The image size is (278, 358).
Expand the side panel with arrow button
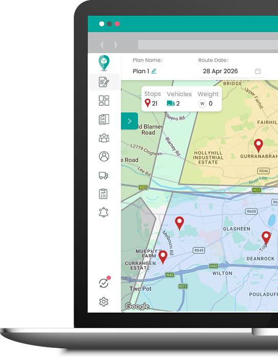point(130,121)
